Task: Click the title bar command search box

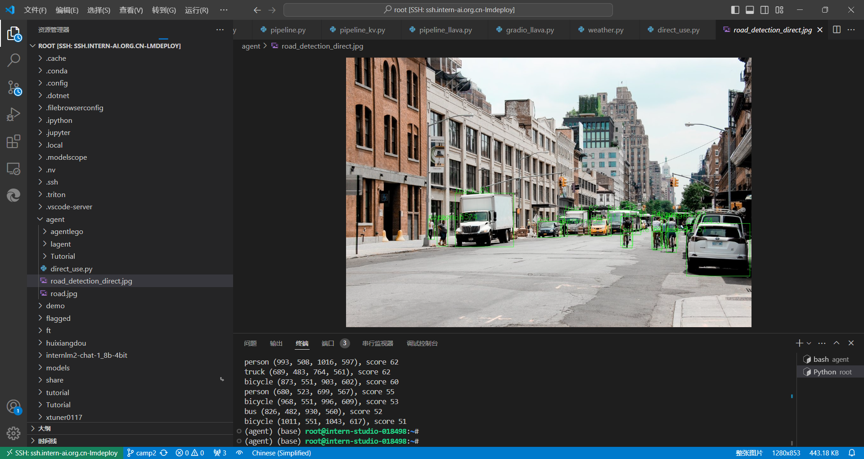Action: point(448,10)
